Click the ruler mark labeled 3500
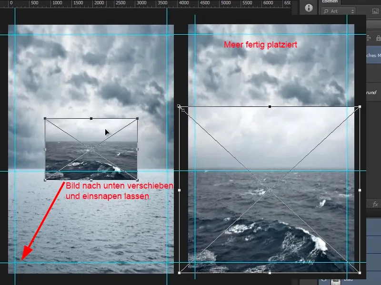The image size is (381, 285). [x=162, y=3]
